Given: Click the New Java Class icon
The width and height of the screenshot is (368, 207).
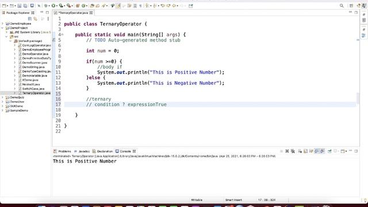Looking at the screenshot, I should click(83, 6).
